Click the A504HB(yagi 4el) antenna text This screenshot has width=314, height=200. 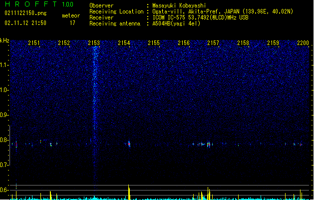click(176, 23)
